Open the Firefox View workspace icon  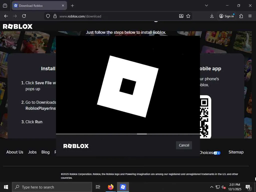point(5,5)
